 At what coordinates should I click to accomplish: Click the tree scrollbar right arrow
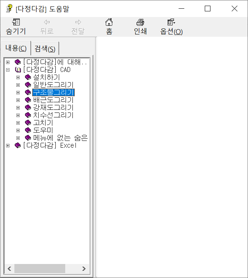tap(84, 269)
